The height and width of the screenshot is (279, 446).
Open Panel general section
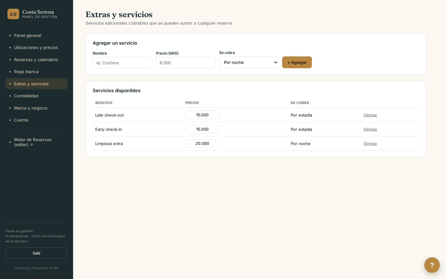tap(37, 35)
